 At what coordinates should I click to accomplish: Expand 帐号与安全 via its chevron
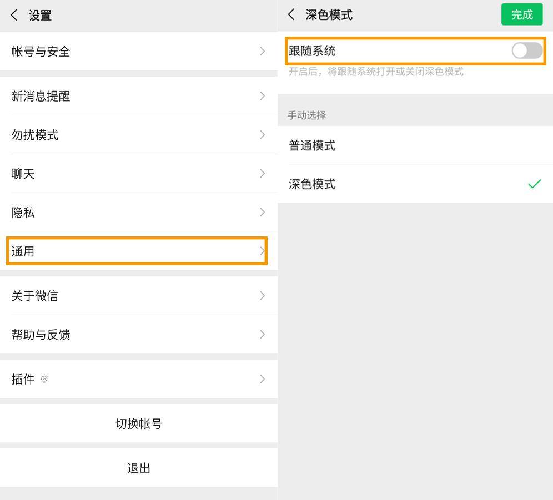coord(263,51)
